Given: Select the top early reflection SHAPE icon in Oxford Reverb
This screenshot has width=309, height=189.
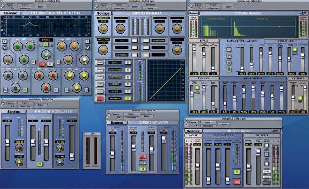Looking at the screenshot, I should click(229, 49).
